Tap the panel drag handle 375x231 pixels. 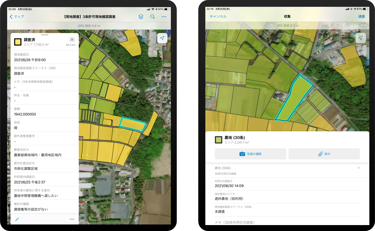point(45,35)
